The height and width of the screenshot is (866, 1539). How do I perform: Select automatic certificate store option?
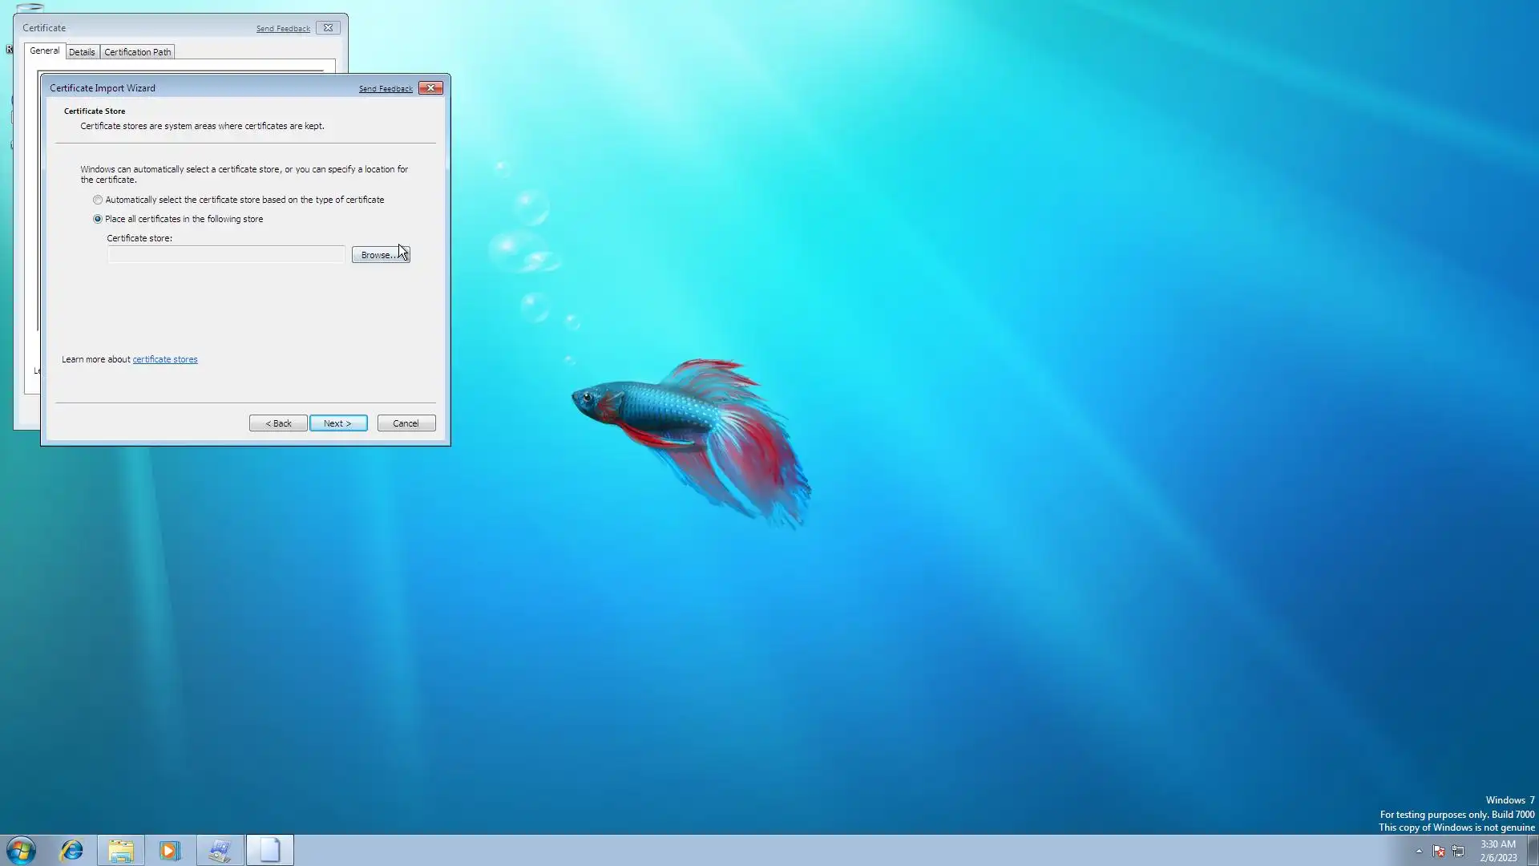(98, 200)
